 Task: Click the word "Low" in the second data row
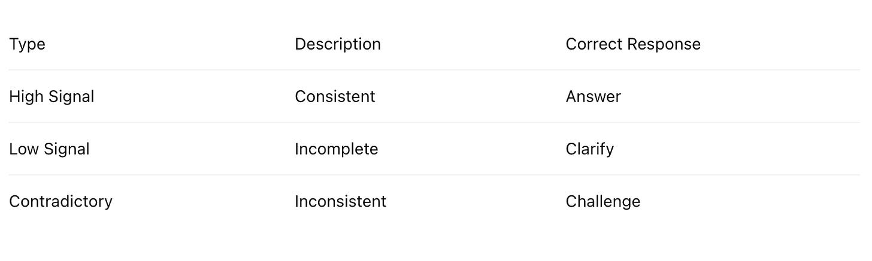pyautogui.click(x=23, y=149)
